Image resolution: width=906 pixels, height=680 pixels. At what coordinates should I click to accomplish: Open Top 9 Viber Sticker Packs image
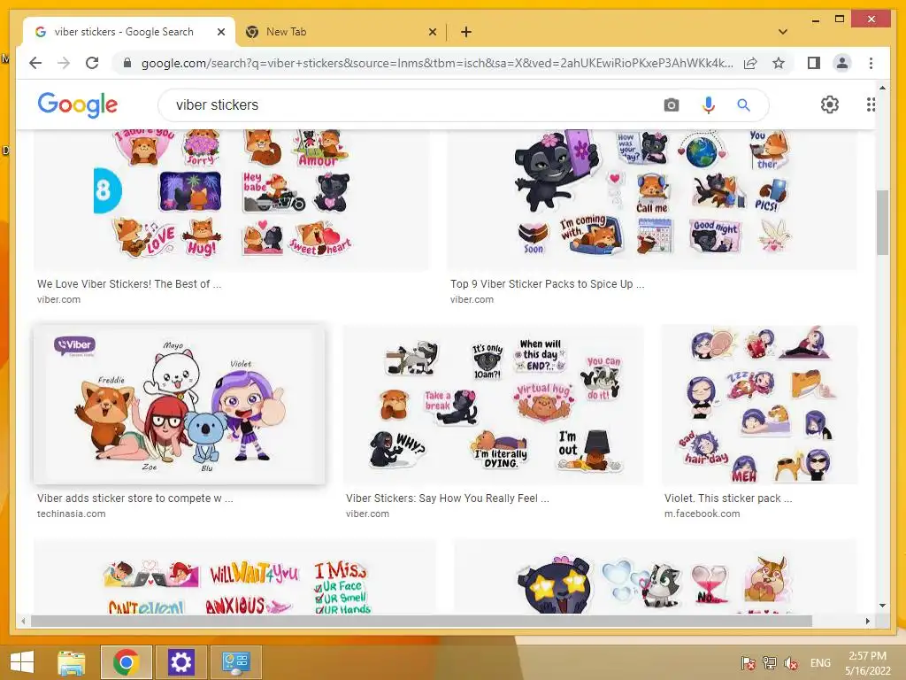pyautogui.click(x=652, y=199)
